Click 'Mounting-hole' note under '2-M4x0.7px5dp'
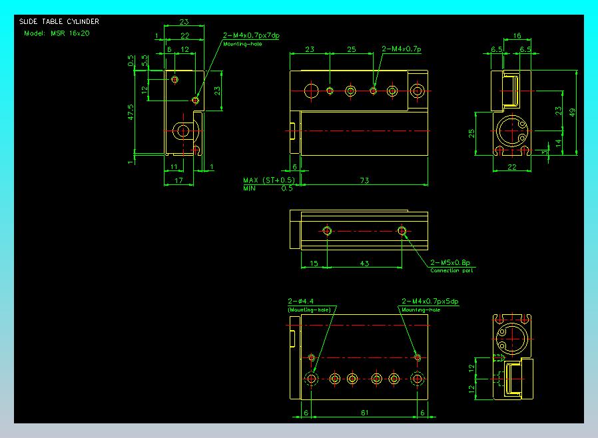 tap(421, 310)
